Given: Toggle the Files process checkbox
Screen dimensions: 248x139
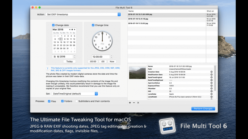Looking at the screenshot, I should [49, 101].
